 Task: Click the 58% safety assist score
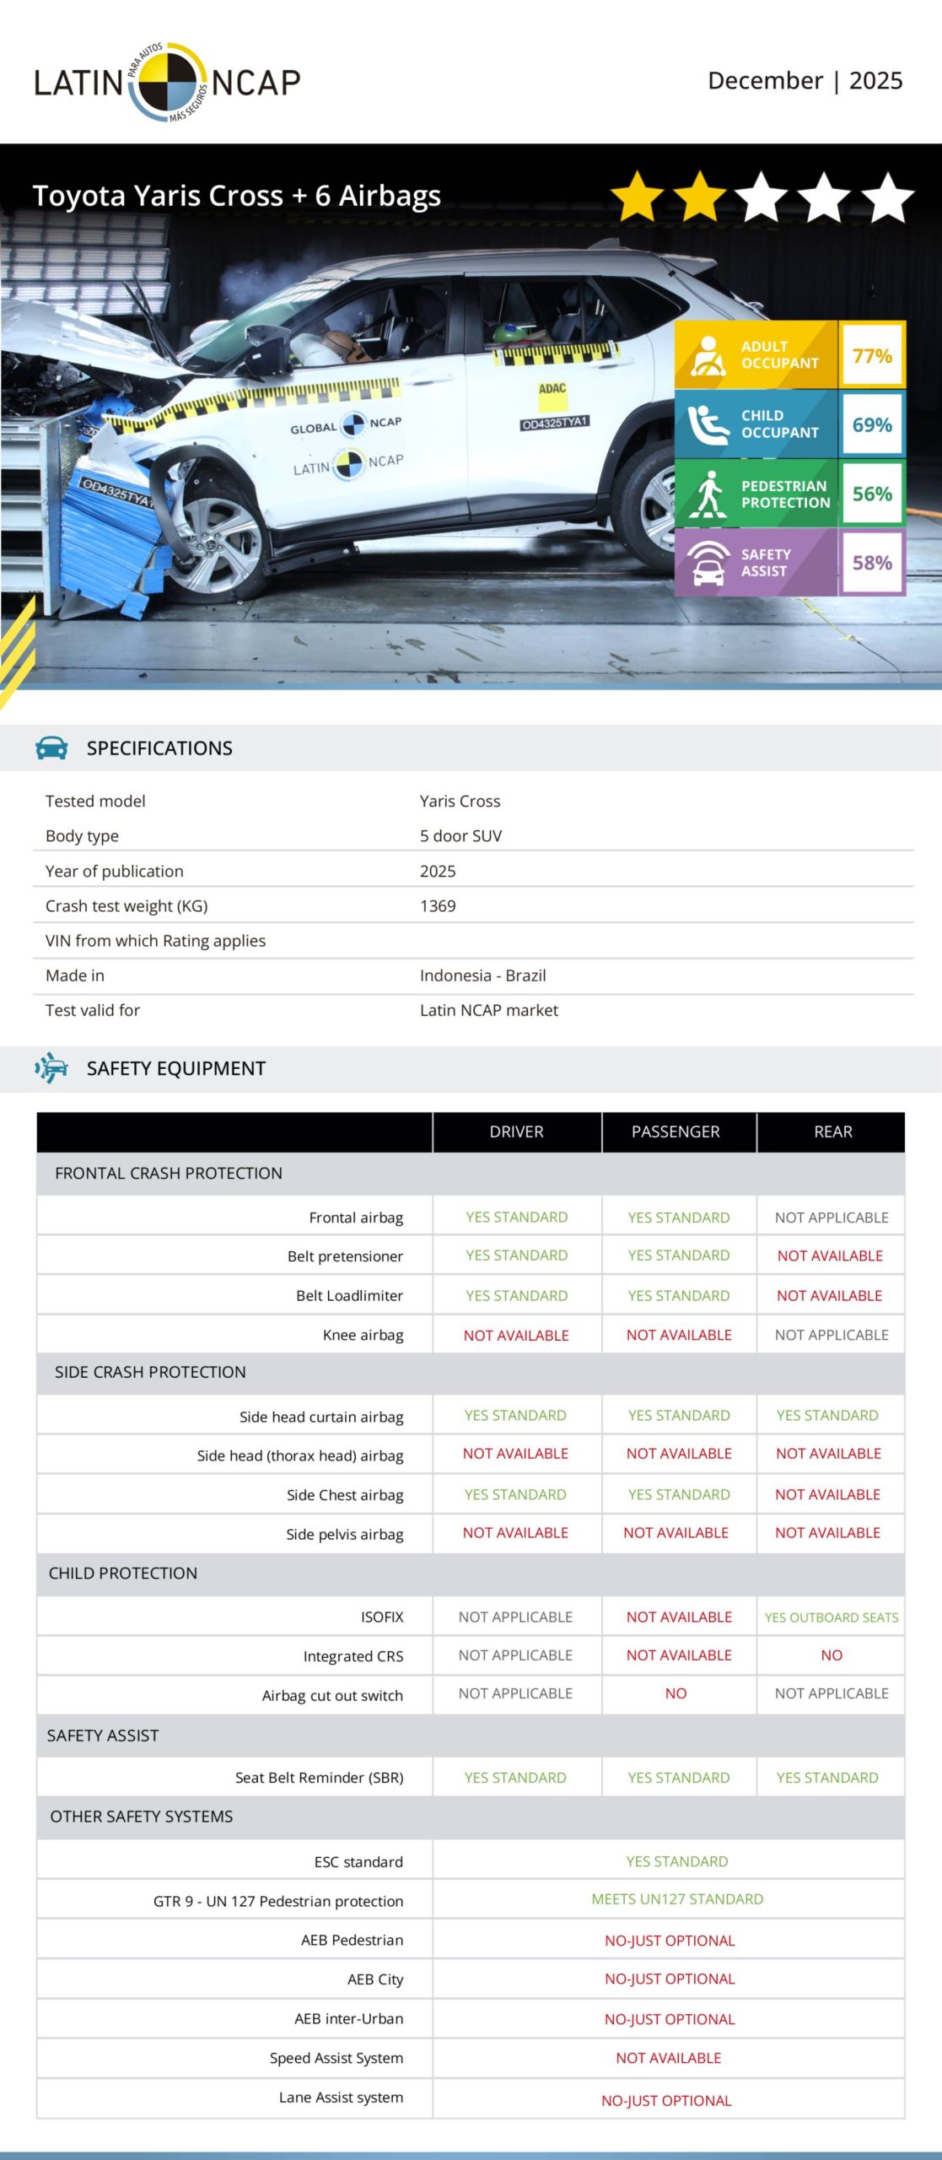[x=872, y=563]
